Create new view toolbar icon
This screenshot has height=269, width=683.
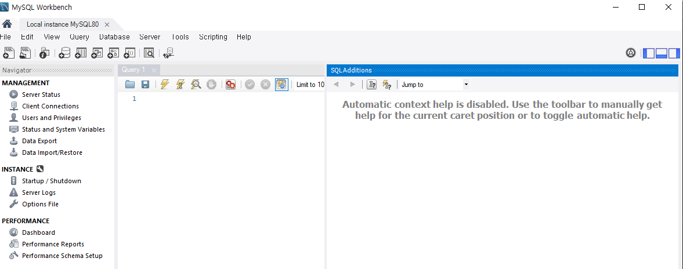(97, 53)
